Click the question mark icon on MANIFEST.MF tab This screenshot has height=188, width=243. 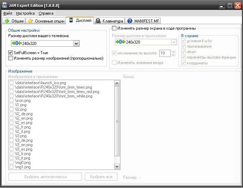tap(130, 21)
